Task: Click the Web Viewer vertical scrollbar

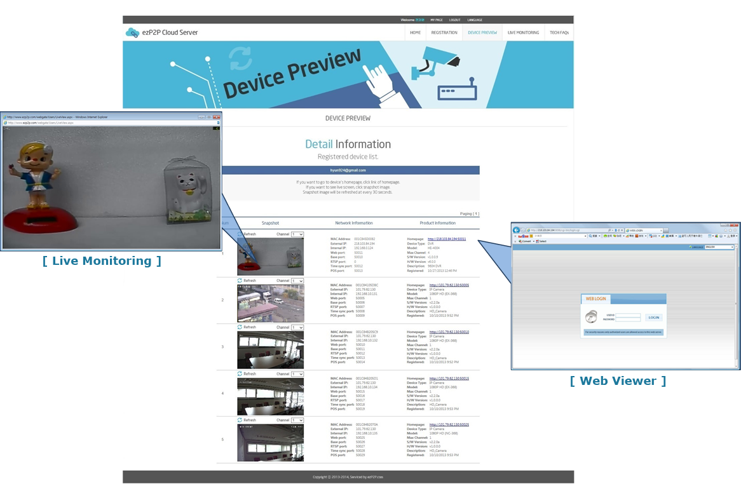Action: click(x=737, y=306)
